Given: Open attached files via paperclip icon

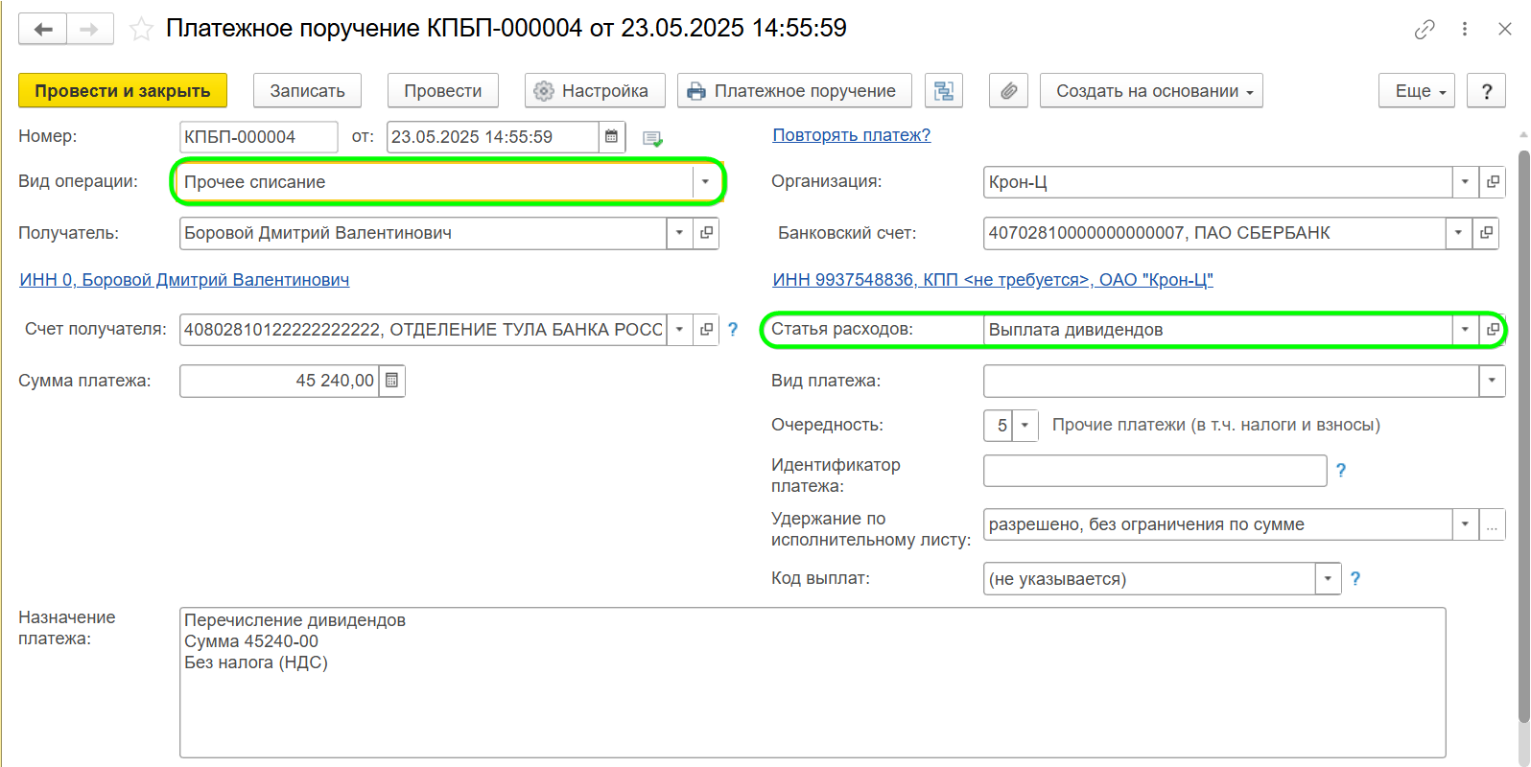Looking at the screenshot, I should click(x=1008, y=91).
